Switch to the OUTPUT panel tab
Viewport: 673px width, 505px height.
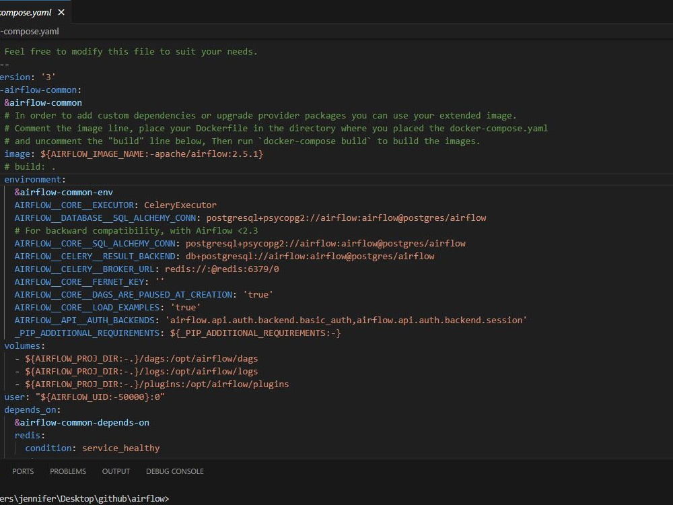pos(116,471)
